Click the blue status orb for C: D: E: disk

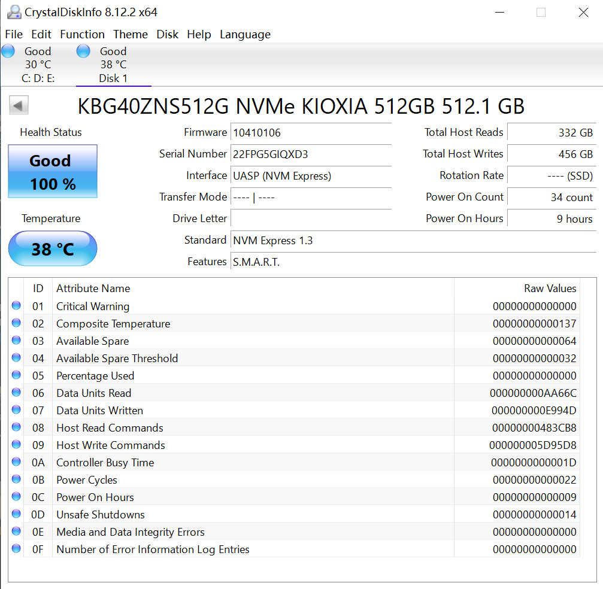pos(8,51)
